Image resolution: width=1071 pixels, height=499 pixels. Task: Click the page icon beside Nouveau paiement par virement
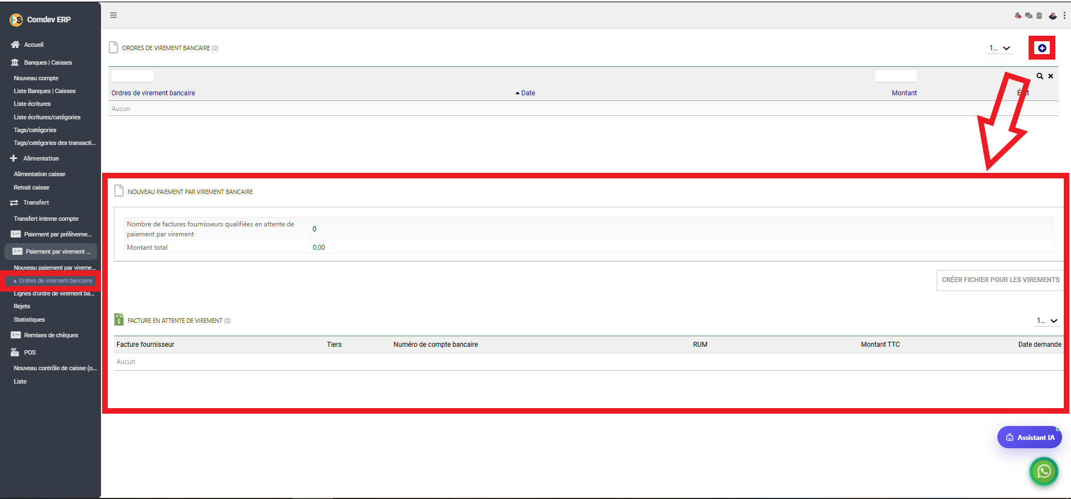coord(119,191)
